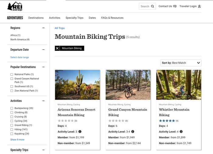Open the Grand Canyon Mountain Biking photo
Viewport: 213px width, 154px height.
pyautogui.click(x=128, y=85)
